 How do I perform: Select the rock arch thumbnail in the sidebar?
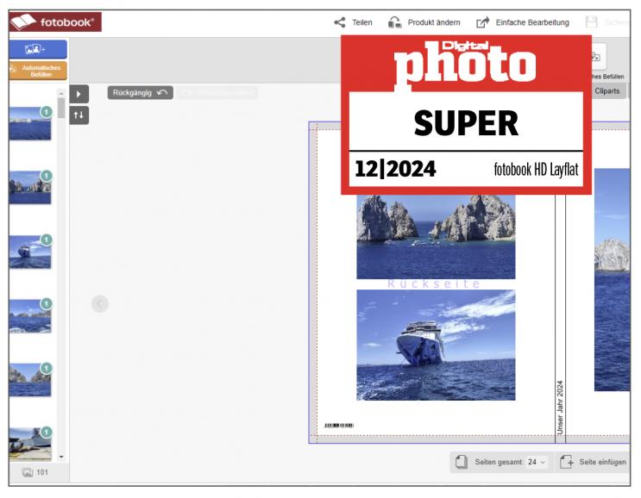(29, 187)
